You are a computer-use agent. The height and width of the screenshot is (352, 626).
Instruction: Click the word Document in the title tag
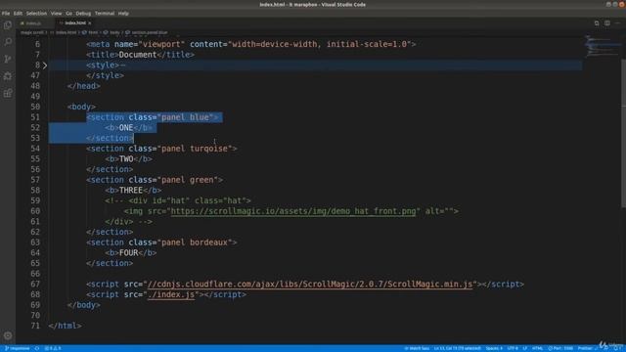pos(138,55)
